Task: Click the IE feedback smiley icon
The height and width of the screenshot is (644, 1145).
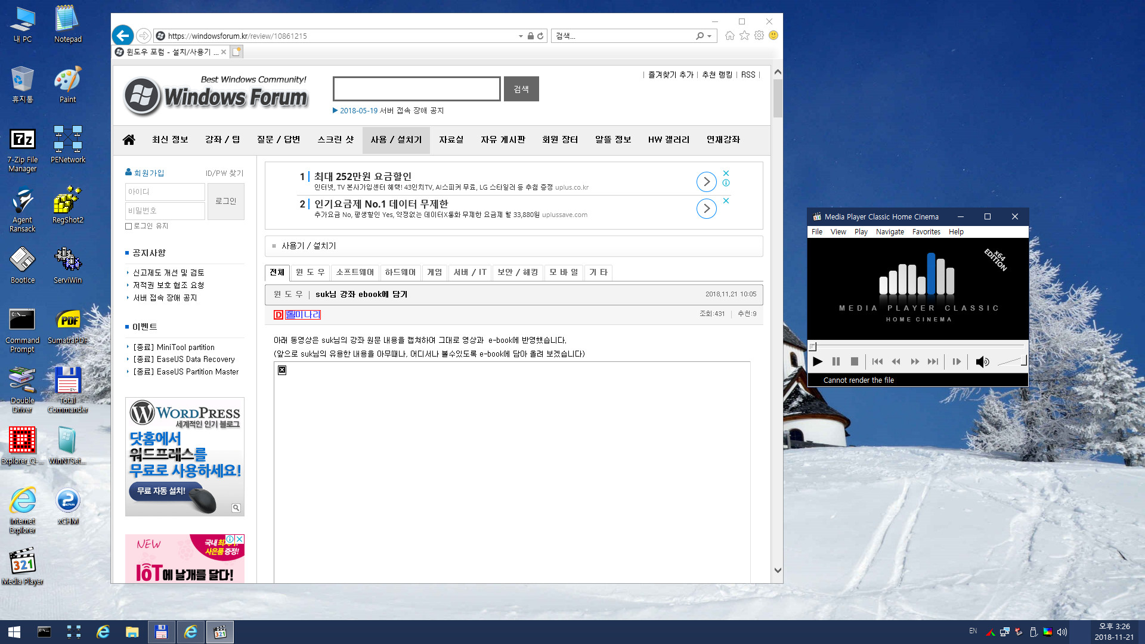Action: [x=773, y=36]
